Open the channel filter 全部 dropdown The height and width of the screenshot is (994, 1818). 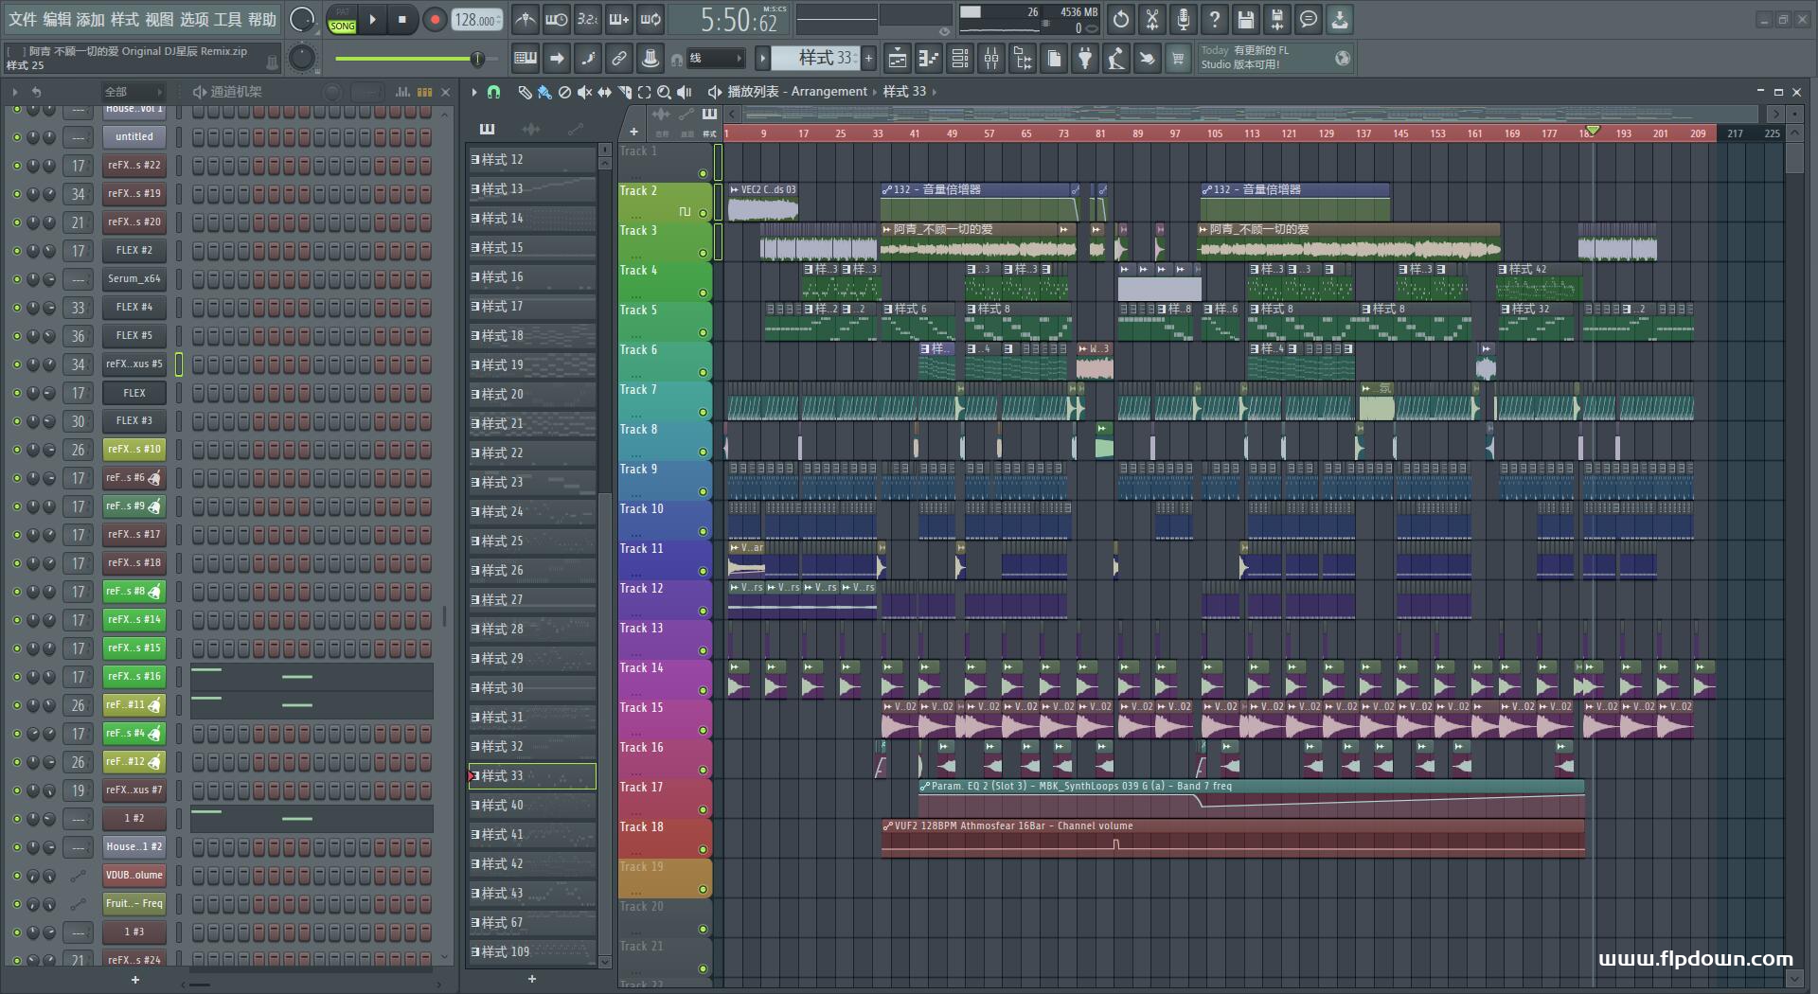[x=134, y=92]
